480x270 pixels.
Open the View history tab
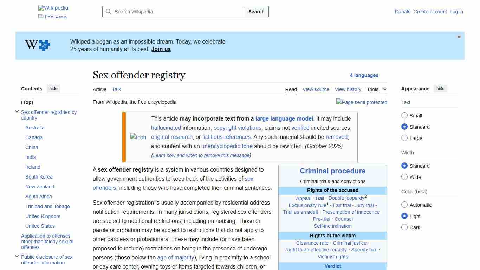348,89
